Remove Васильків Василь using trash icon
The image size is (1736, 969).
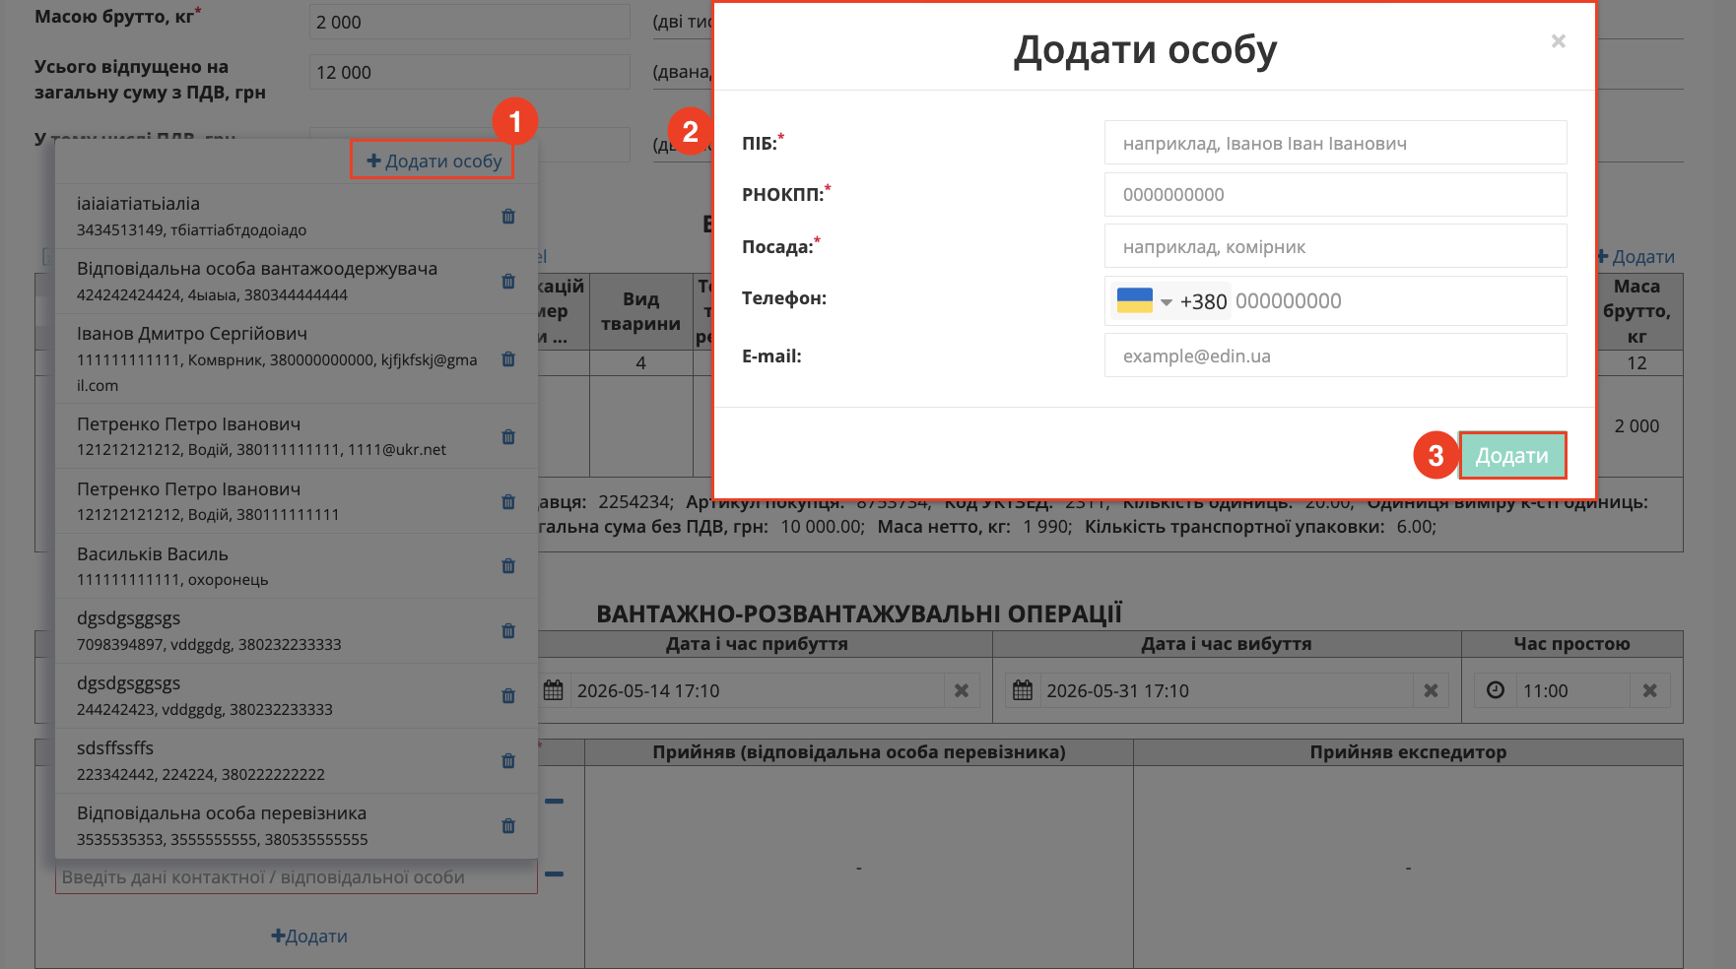(x=508, y=566)
